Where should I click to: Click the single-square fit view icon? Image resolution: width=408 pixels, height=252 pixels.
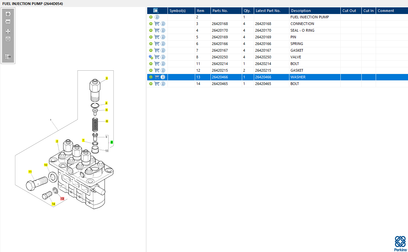pos(8,39)
